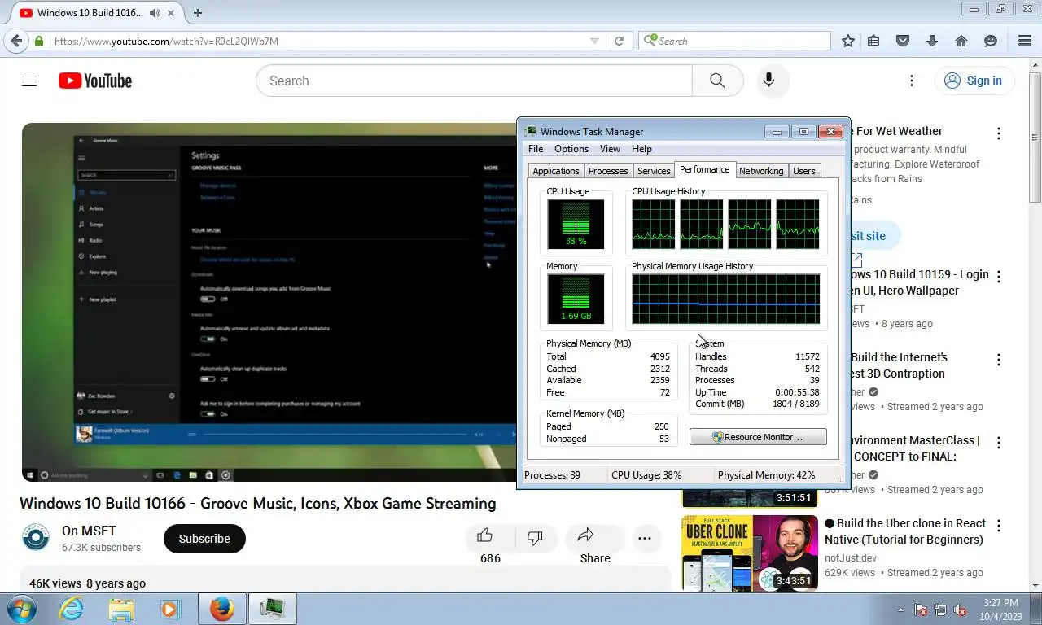Click the YouTube search magnifier button

(x=717, y=81)
